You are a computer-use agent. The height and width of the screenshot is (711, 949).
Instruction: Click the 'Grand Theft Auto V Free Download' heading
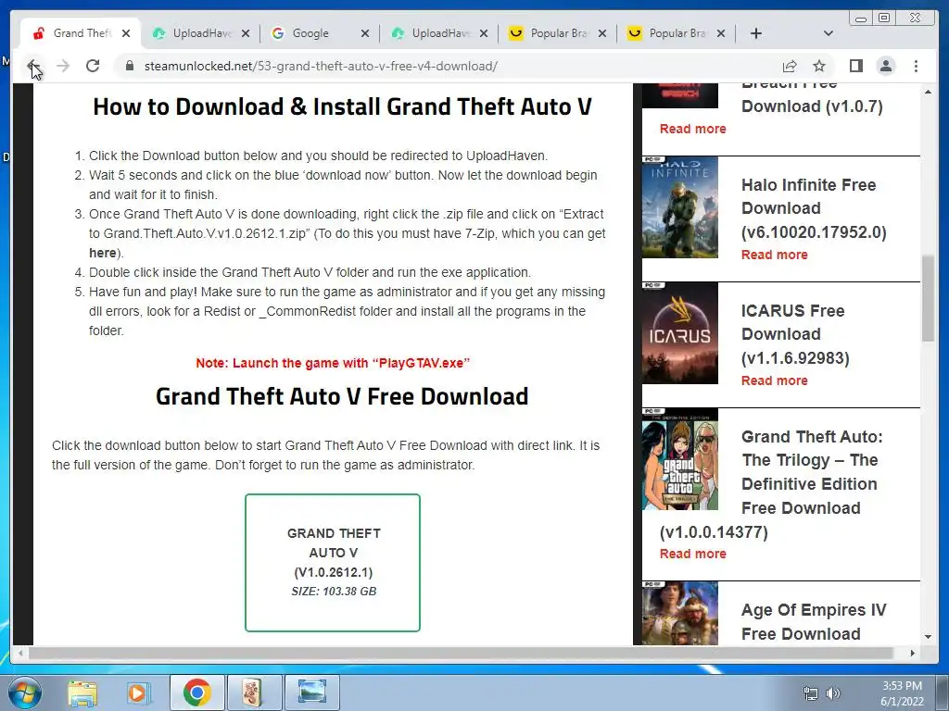[x=342, y=396]
